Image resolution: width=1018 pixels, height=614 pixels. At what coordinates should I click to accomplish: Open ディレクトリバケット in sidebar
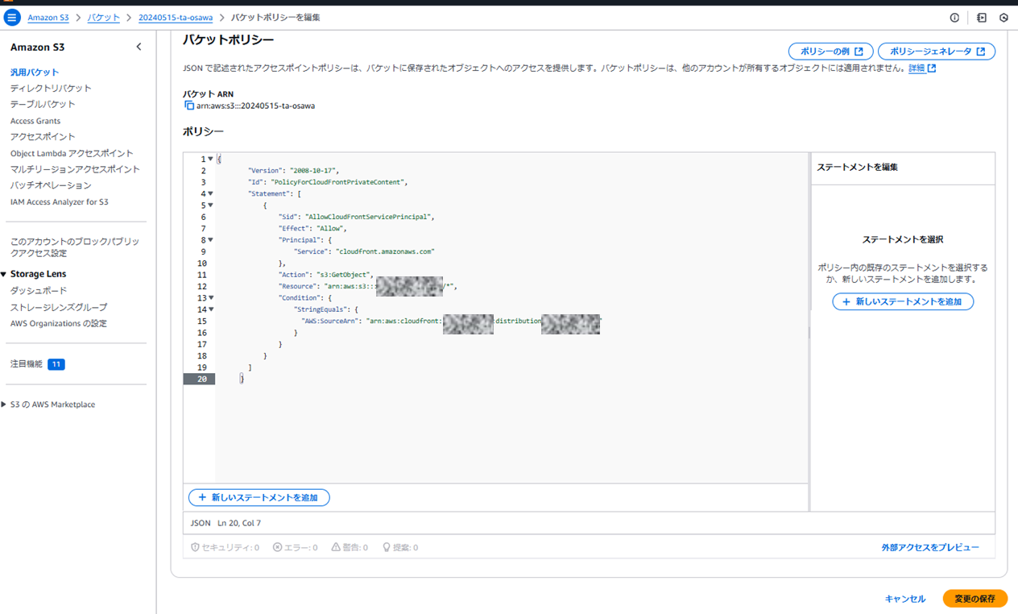click(51, 89)
